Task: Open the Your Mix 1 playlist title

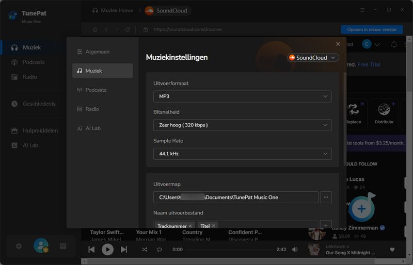Action: tap(149, 232)
